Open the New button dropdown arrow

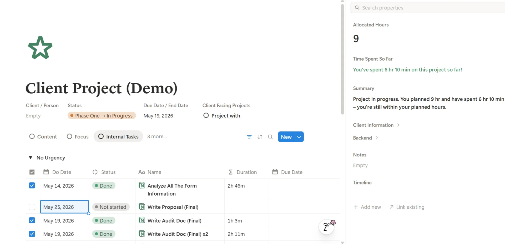click(x=299, y=137)
